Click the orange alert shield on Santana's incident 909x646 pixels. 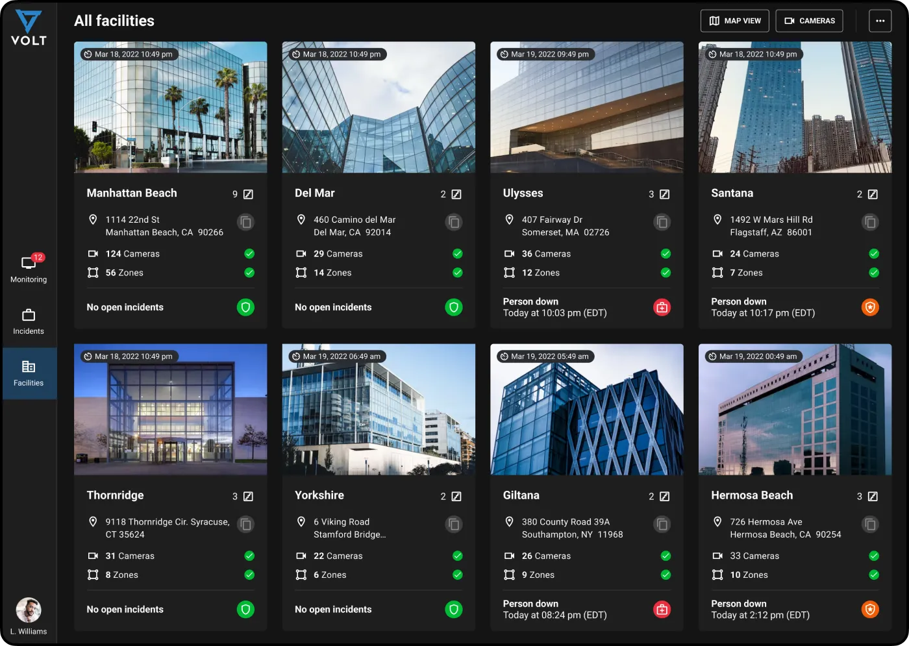870,307
